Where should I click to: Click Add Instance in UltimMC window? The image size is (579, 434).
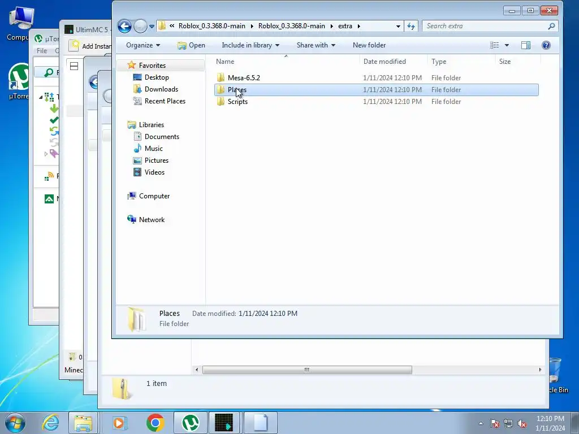point(91,46)
